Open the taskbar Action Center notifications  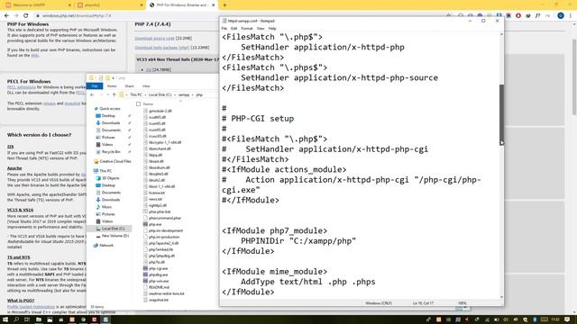[x=567, y=319]
